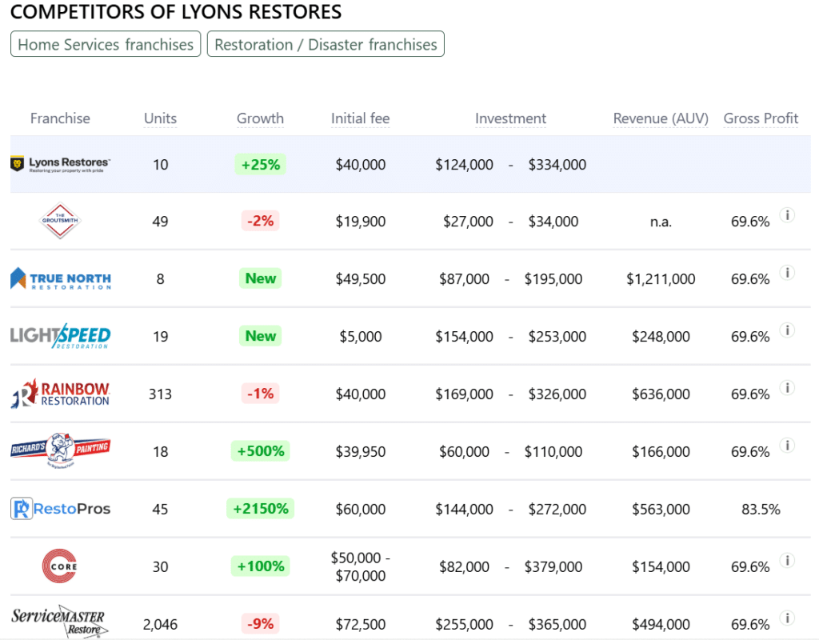Sort by the Growth column header
This screenshot has width=819, height=640.
point(260,118)
